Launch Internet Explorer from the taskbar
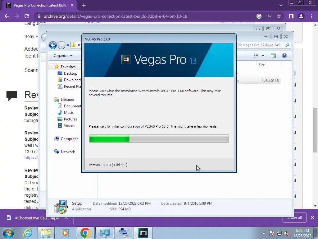This screenshot has height=239, width=318. [28, 233]
